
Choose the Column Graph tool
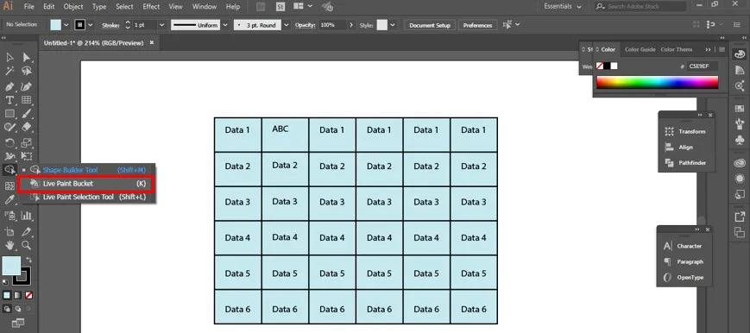(26, 216)
